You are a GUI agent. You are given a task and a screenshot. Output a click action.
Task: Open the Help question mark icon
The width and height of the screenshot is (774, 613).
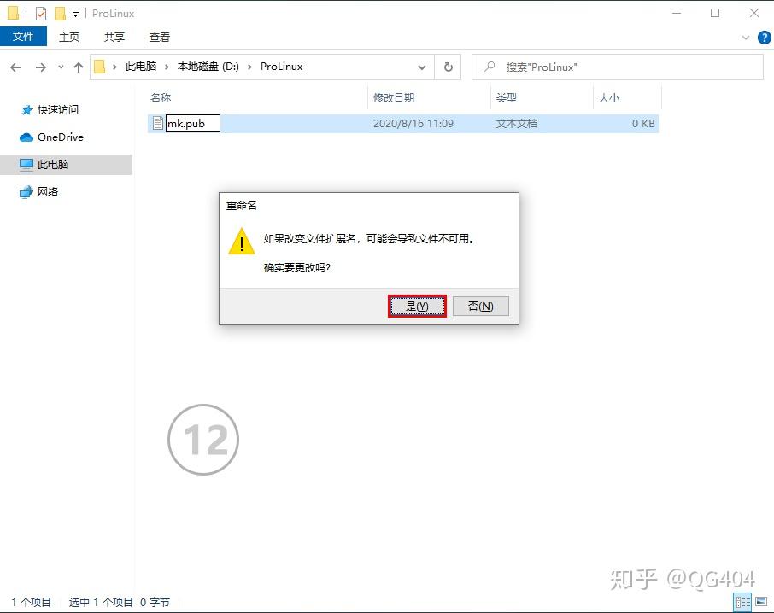765,38
